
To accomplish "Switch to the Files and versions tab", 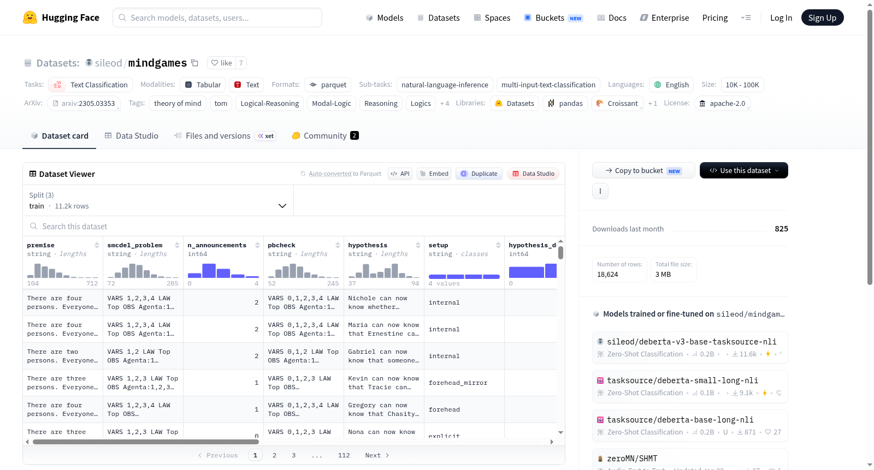I will tap(225, 136).
